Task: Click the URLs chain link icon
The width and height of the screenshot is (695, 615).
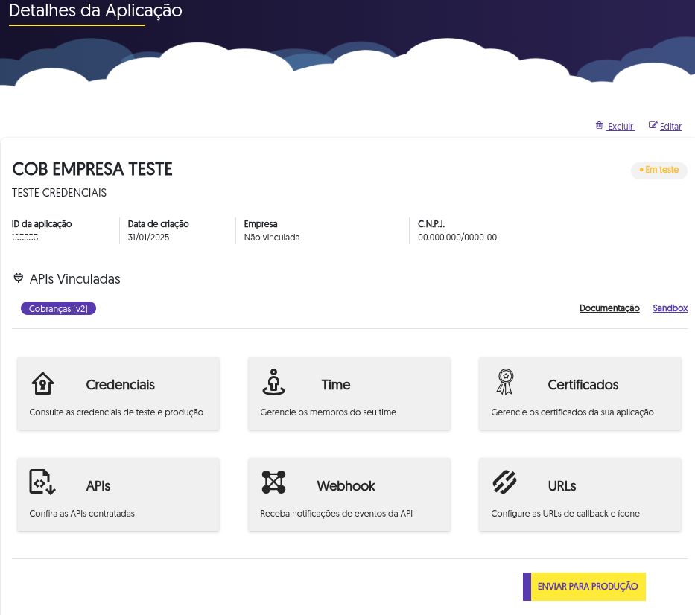Action: tap(504, 482)
